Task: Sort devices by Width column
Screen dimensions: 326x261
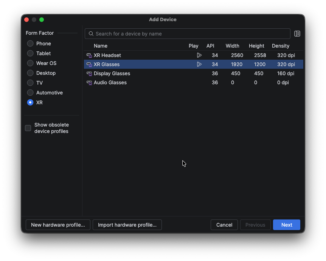Action: coord(233,46)
